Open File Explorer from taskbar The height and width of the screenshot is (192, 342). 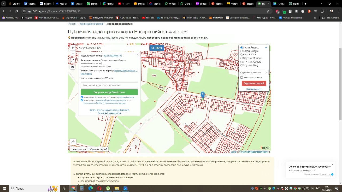coord(117,188)
